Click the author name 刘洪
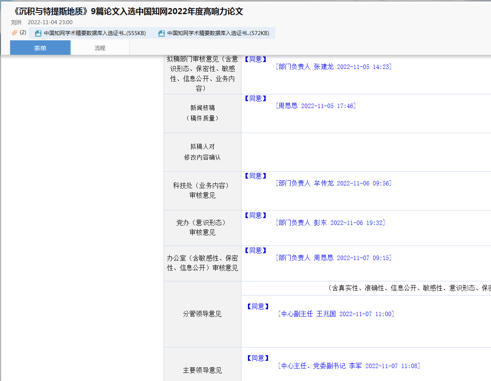491x381 pixels. [17, 22]
